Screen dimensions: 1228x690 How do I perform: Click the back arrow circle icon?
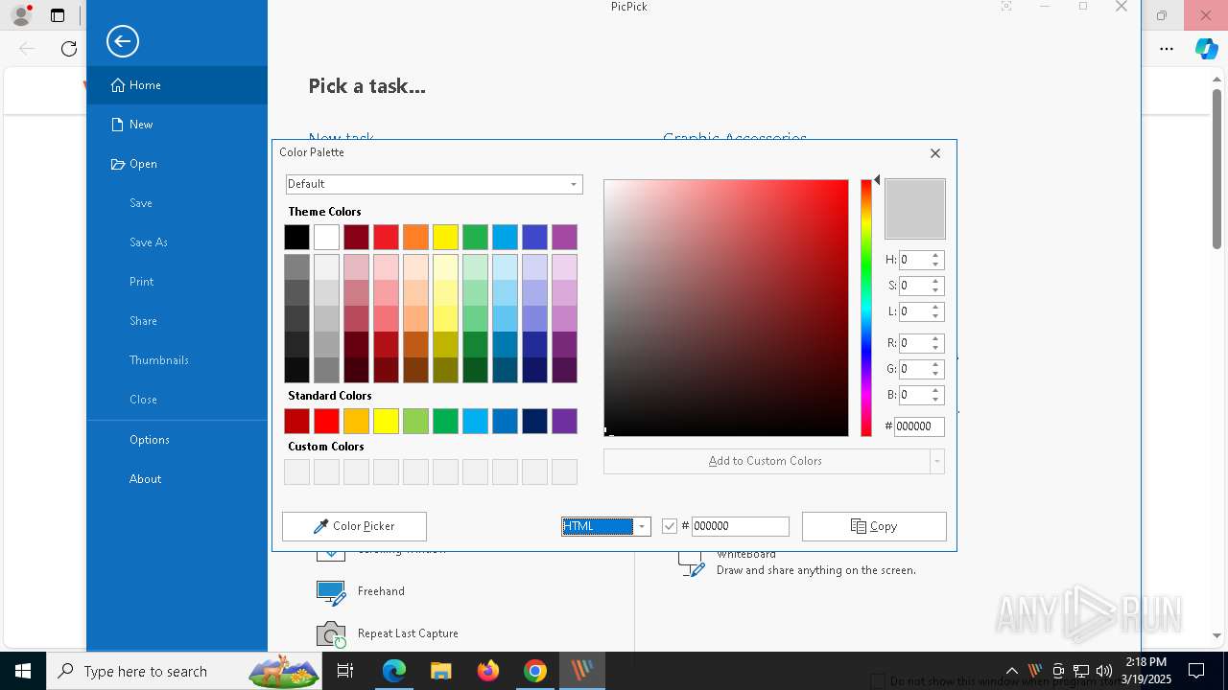tap(123, 41)
